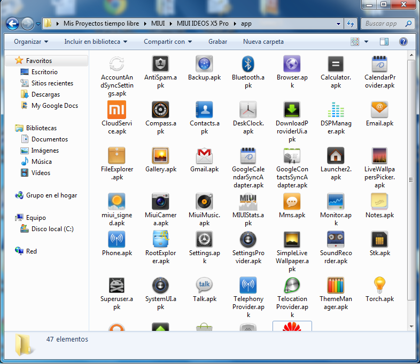Image resolution: width=420 pixels, height=364 pixels.
Task: Select the DeskClock.apk clock icon
Action: [248, 109]
